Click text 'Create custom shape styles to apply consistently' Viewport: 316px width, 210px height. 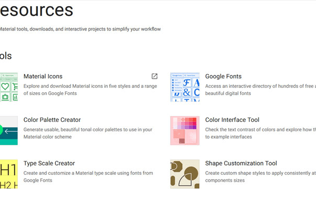pyautogui.click(x=258, y=173)
